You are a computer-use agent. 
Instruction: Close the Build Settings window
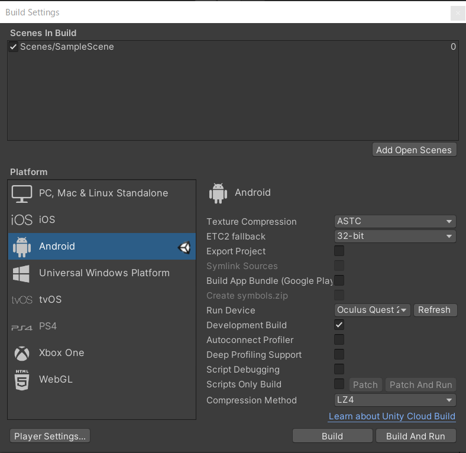pyautogui.click(x=458, y=13)
